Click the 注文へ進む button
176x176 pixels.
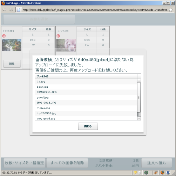pos(157,163)
